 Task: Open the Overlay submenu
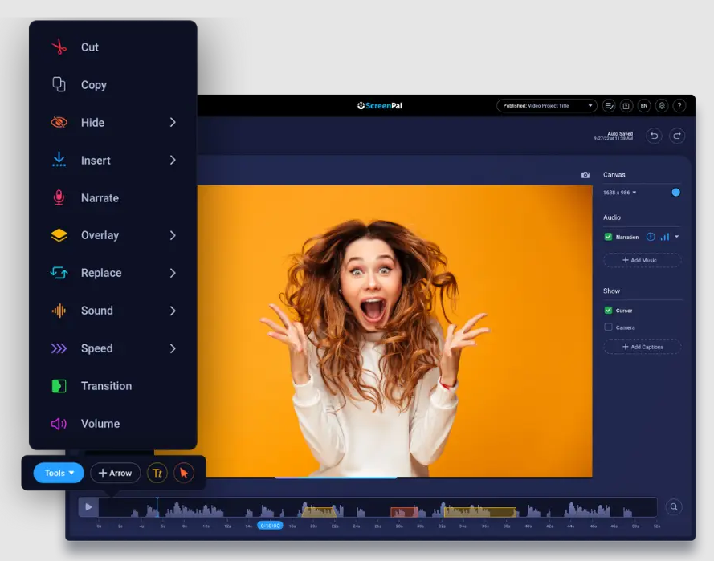point(112,236)
